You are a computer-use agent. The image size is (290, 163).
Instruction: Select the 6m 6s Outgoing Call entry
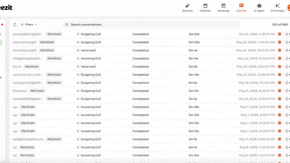[150, 83]
